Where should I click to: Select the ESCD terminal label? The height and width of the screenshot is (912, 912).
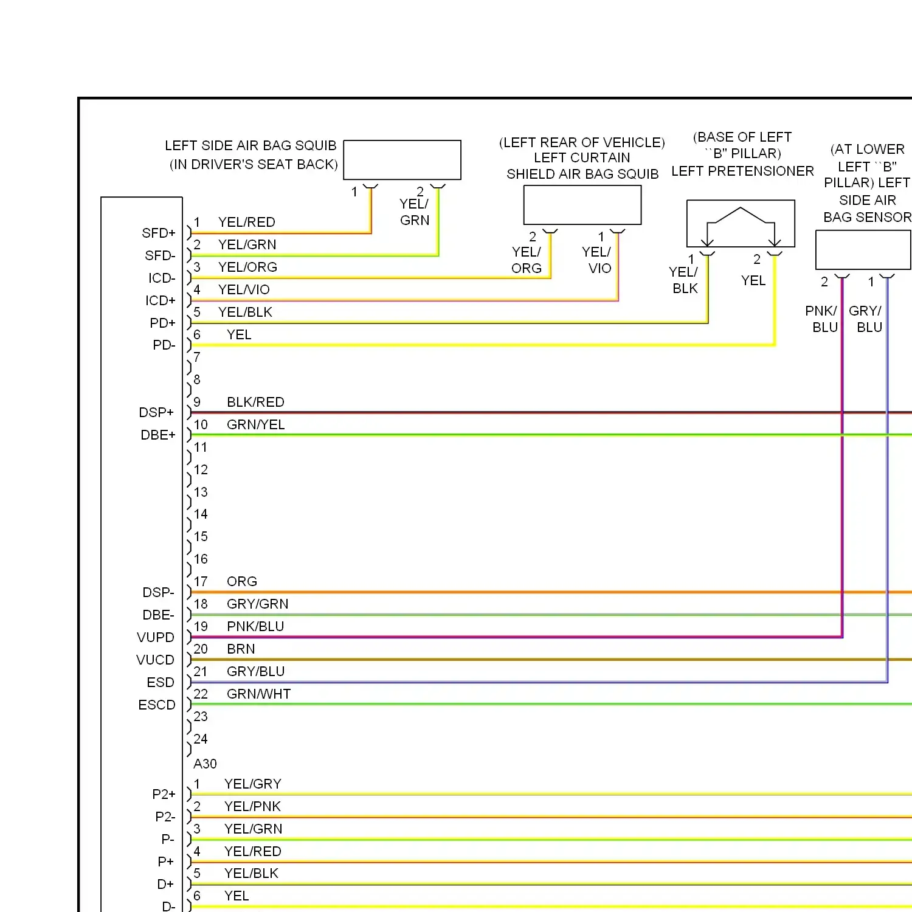[x=157, y=705]
